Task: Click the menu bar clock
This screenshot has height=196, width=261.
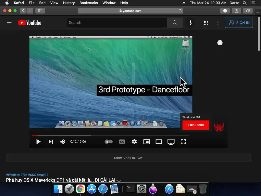Action: tap(208, 3)
